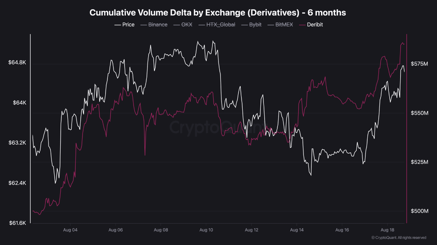
Task: Click the $500M right axis label
Action: pyautogui.click(x=420, y=211)
